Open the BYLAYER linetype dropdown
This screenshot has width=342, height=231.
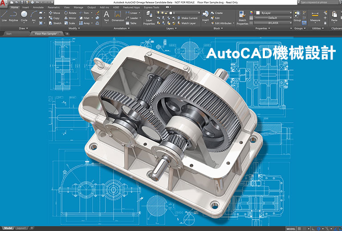point(273,23)
